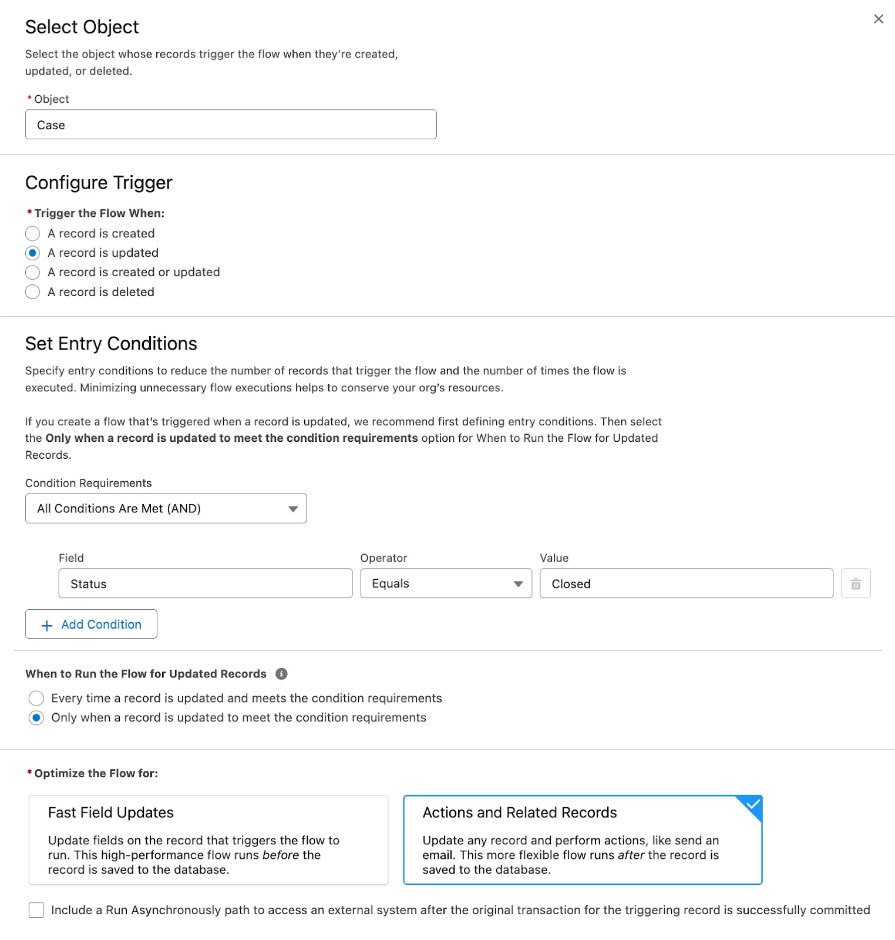Click the Add Condition button

click(90, 624)
